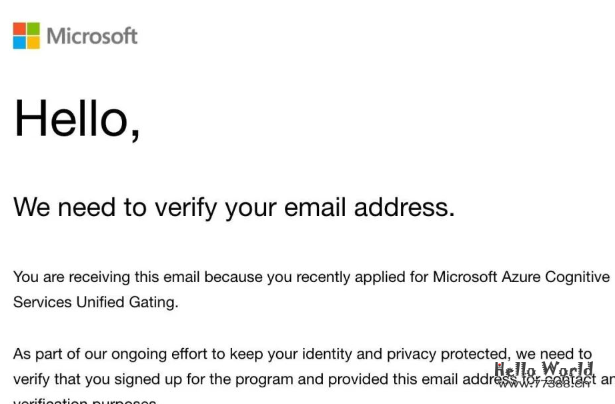Image resolution: width=615 pixels, height=404 pixels.
Task: Click the cut-off 'verification purposes' bottom line
Action: pos(85,401)
